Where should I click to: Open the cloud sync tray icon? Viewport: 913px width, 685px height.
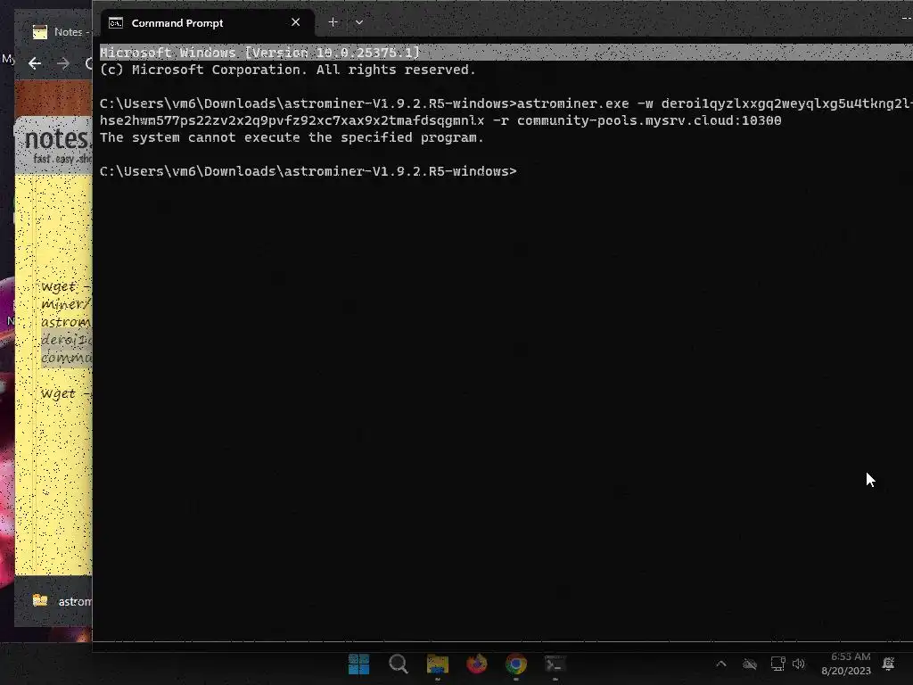click(x=750, y=664)
